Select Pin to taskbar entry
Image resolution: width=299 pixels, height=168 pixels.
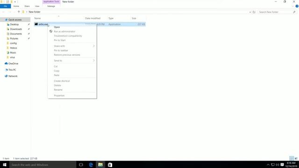[61, 50]
